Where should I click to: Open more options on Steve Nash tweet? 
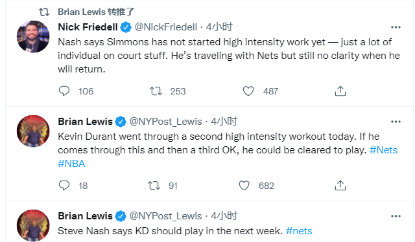coord(396,216)
